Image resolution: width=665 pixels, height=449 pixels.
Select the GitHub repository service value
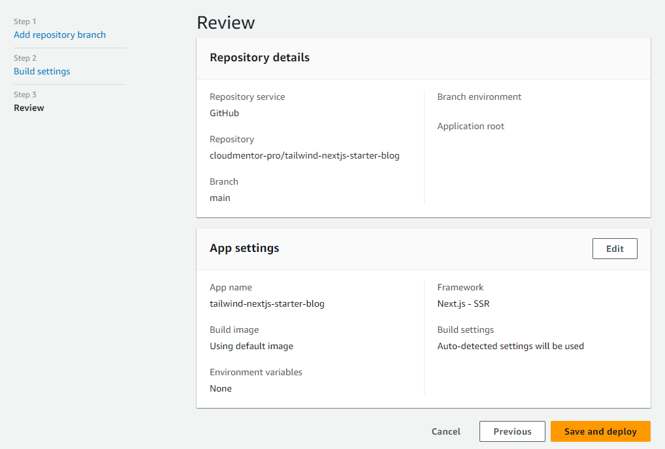[224, 113]
